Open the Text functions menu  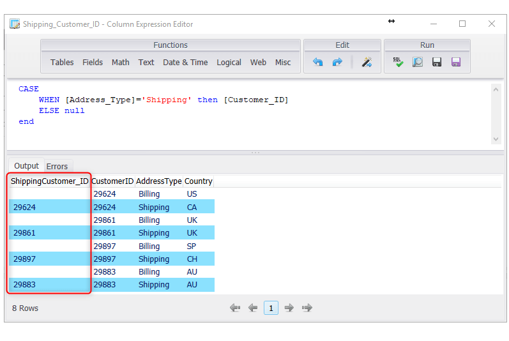pos(146,63)
